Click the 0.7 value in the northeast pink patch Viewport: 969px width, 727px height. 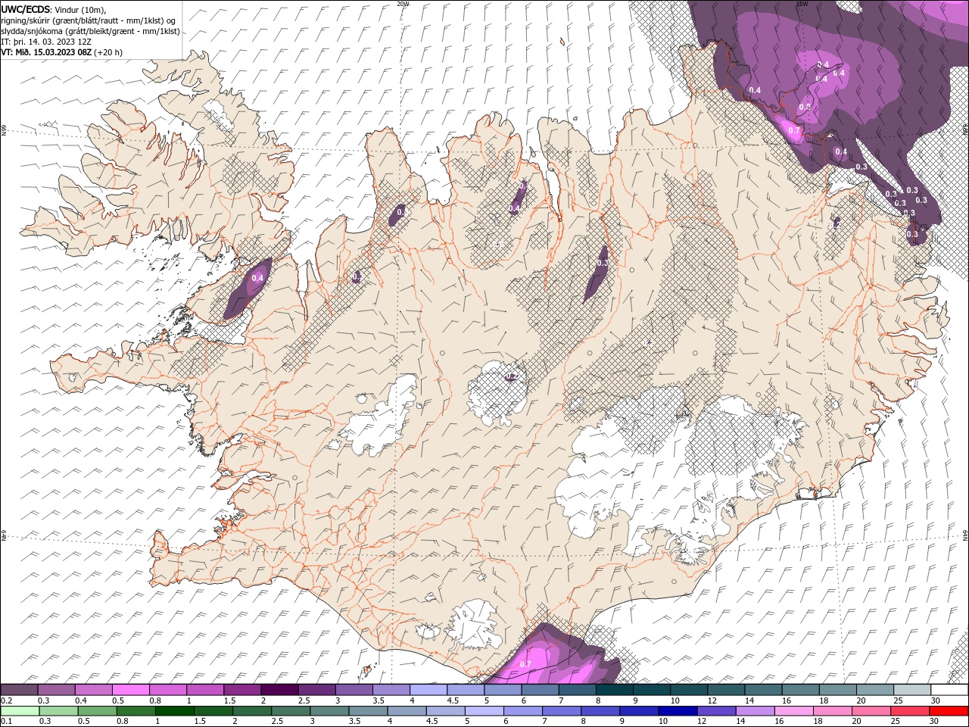[x=794, y=130]
